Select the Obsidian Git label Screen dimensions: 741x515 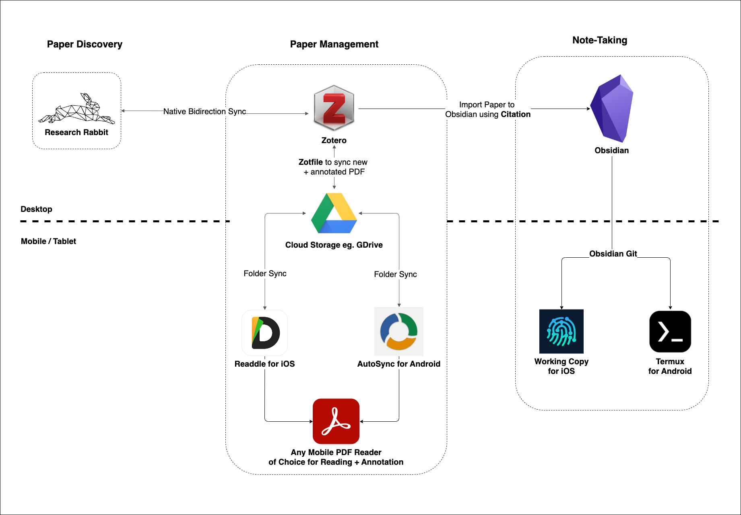(613, 254)
